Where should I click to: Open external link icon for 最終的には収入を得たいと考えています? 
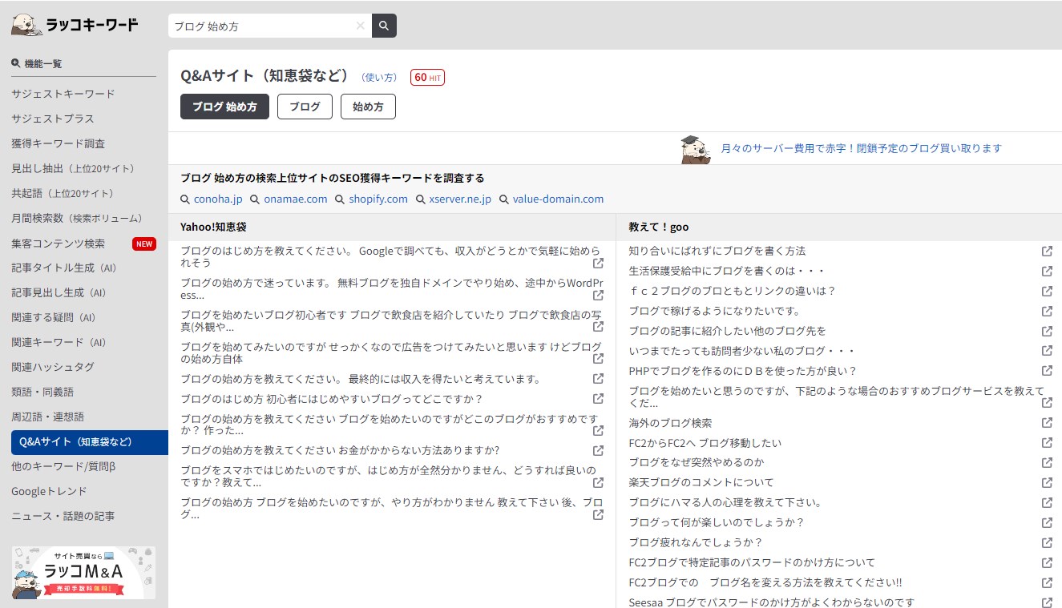[x=598, y=379]
